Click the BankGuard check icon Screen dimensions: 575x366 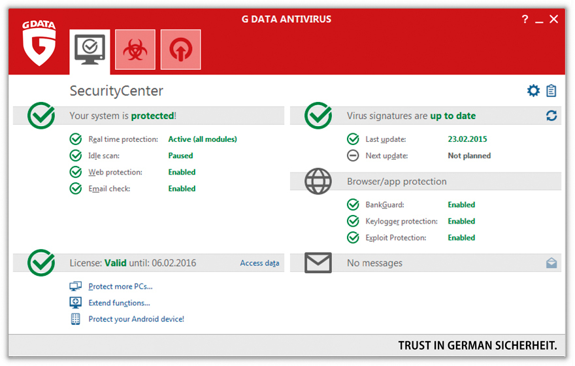click(x=353, y=205)
